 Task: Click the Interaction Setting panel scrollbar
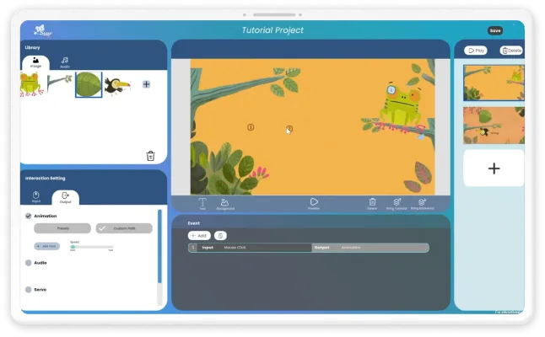point(159,246)
